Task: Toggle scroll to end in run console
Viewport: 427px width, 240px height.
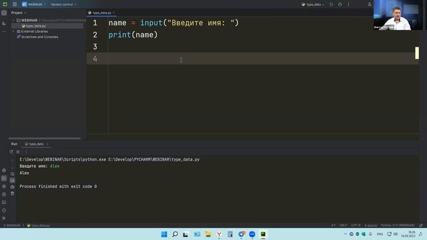Action: (12, 180)
